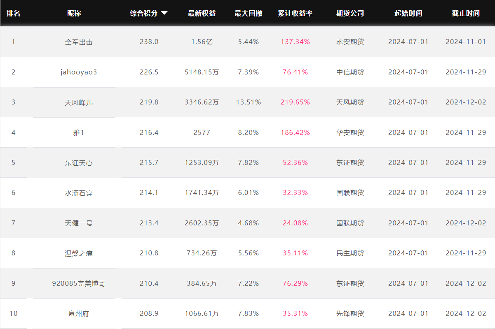Image resolution: width=495 pixels, height=329 pixels.
Task: Click the 累计收益率 column header
Action: pos(295,13)
